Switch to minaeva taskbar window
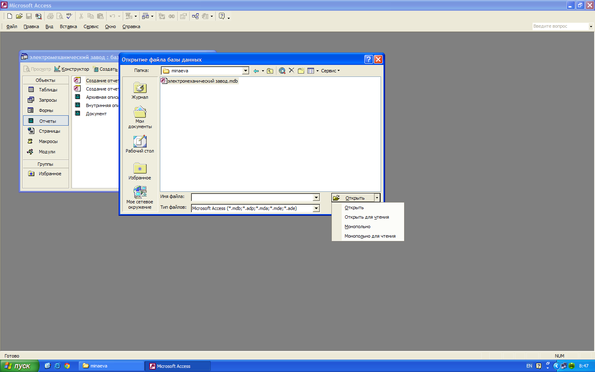Viewport: 595px width, 372px height. [112, 366]
